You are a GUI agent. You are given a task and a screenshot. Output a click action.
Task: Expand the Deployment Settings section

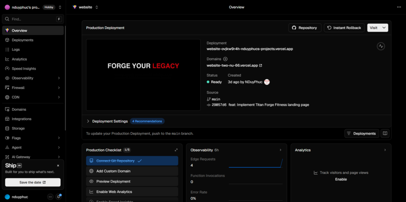88,121
